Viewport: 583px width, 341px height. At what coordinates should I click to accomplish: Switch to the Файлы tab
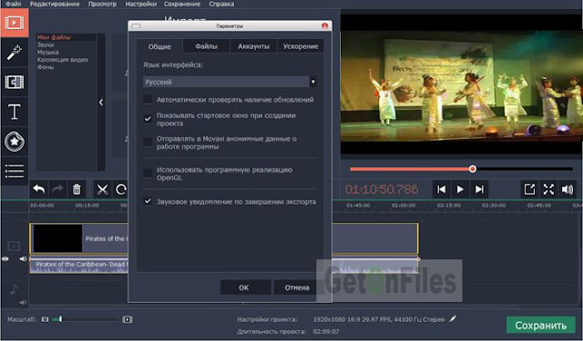pyautogui.click(x=207, y=46)
